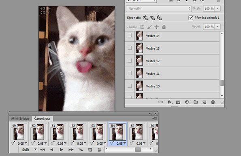
Task: Close the timeline panel
Action: [x=156, y=114]
